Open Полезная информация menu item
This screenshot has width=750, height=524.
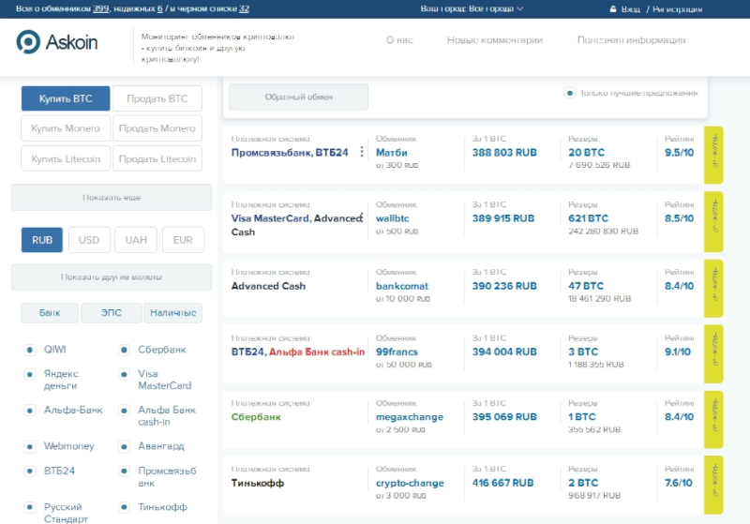(631, 40)
